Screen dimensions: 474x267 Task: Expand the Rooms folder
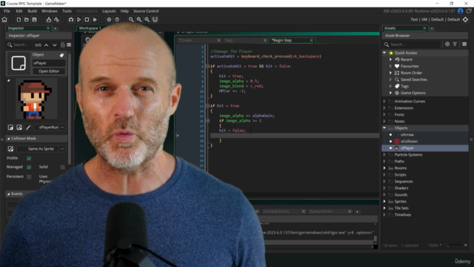point(384,168)
